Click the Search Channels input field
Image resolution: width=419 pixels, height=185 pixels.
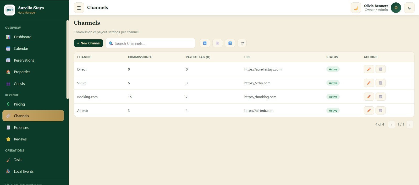click(x=150, y=43)
